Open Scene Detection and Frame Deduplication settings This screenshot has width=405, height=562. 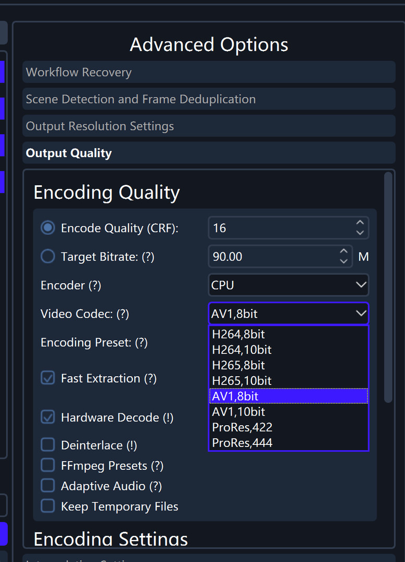[x=208, y=99]
